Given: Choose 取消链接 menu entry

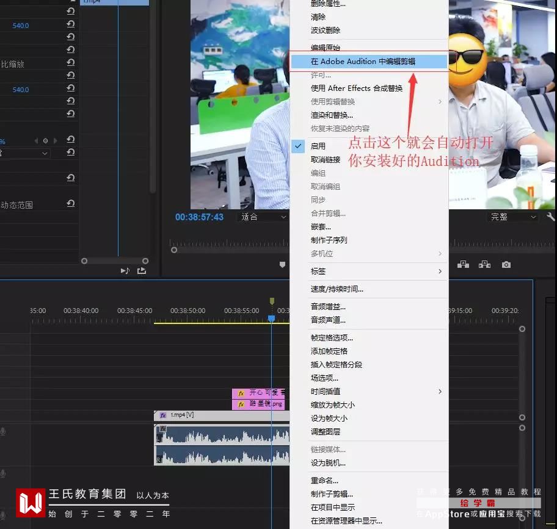Looking at the screenshot, I should pyautogui.click(x=326, y=159).
